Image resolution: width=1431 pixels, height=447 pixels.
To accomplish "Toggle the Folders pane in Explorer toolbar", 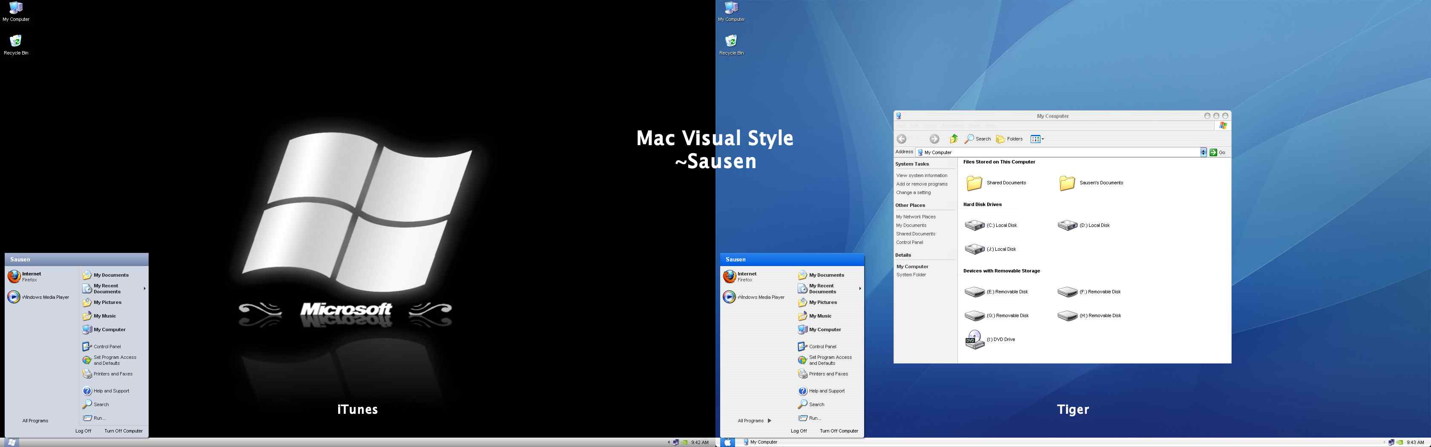I will coord(1009,139).
